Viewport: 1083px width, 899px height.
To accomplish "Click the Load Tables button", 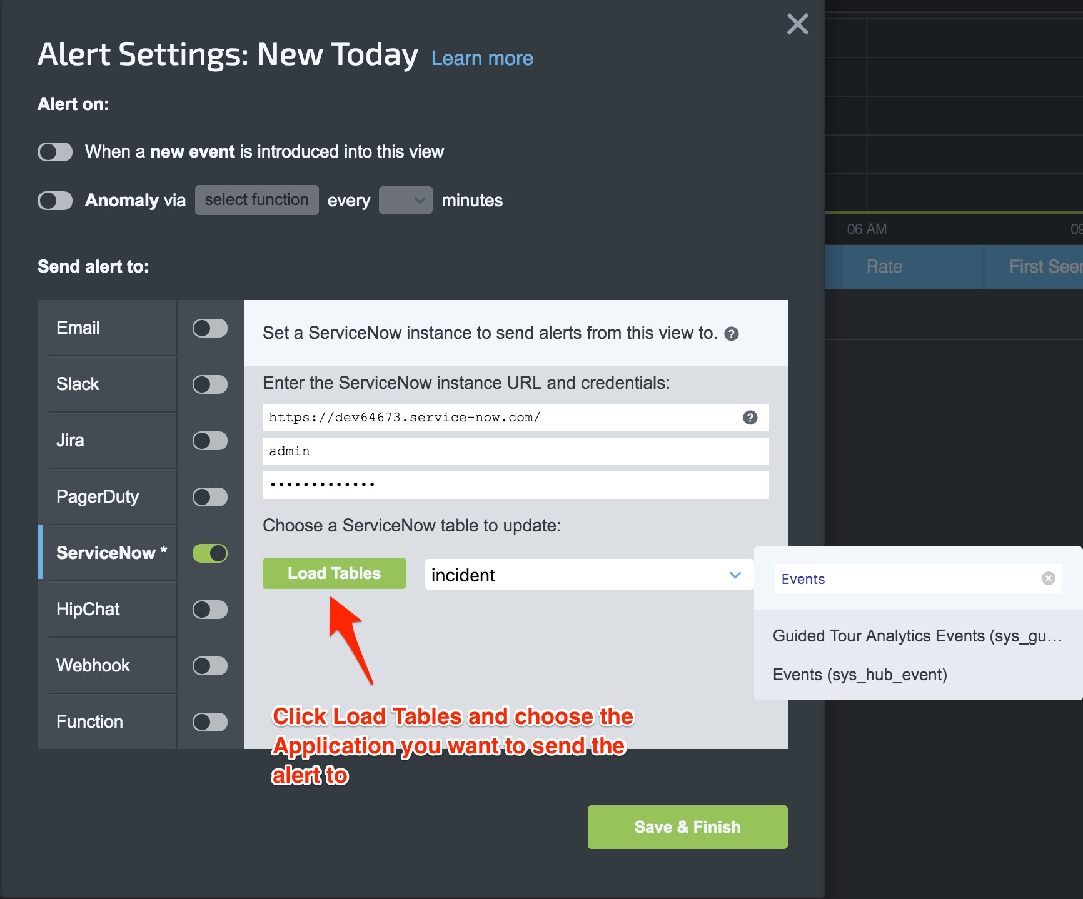I will coord(335,573).
